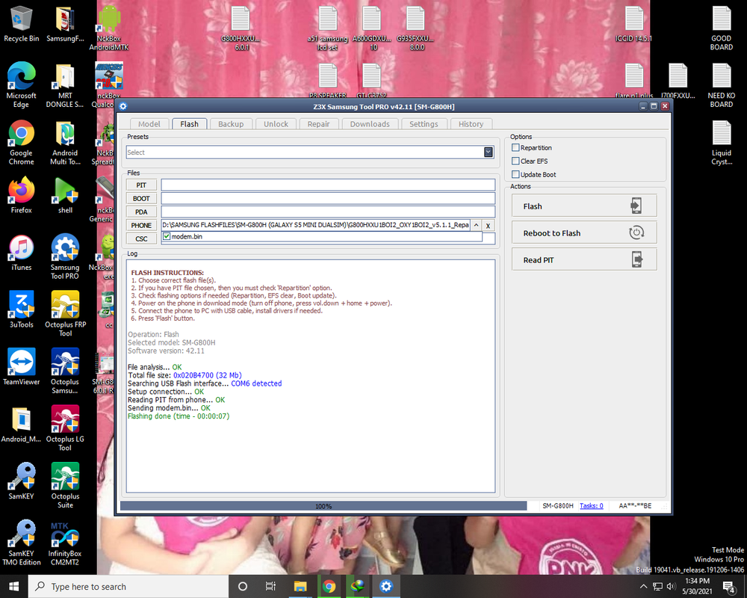Uncheck the modem.bin file checkbox
The height and width of the screenshot is (598, 747).
pyautogui.click(x=167, y=236)
